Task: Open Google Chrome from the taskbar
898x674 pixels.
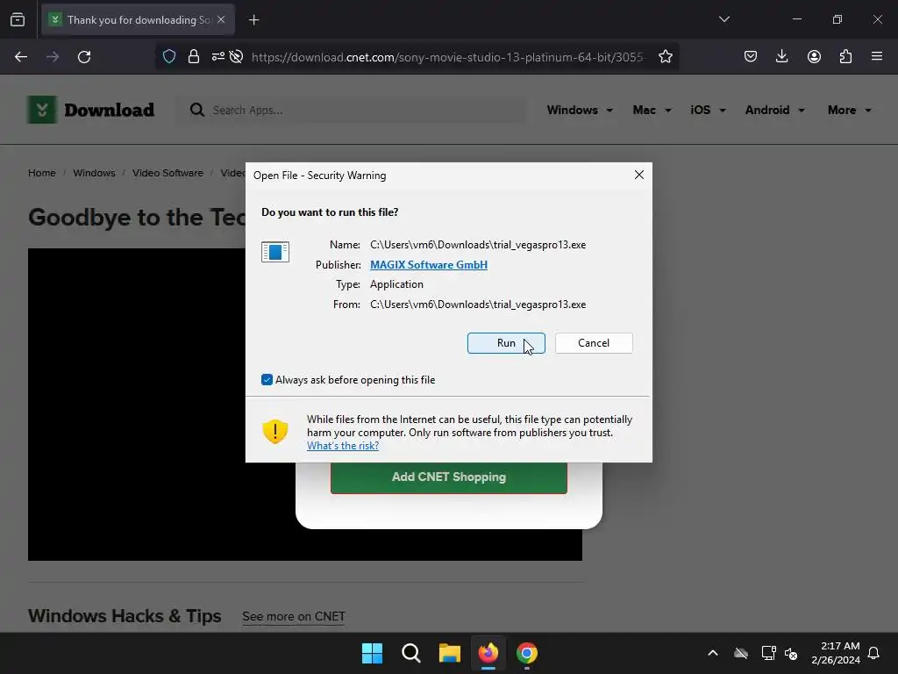Action: (527, 653)
